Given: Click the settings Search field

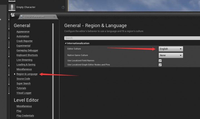Looking at the screenshot, I should click(131, 38).
